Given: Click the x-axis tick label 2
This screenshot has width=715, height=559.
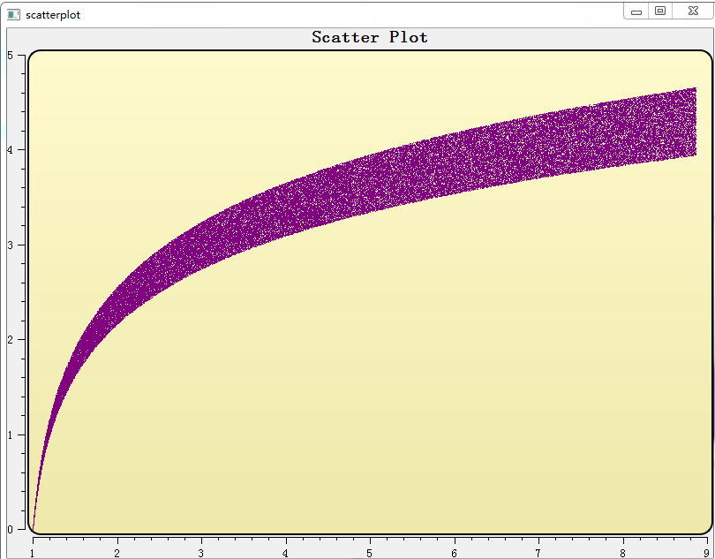Looking at the screenshot, I should pos(117,553).
